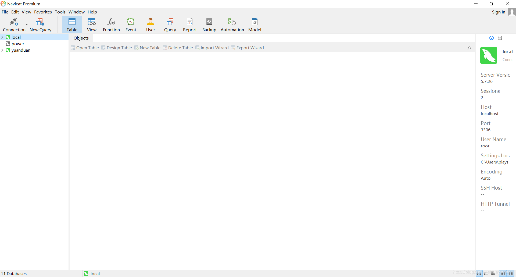Switch to the View objects icon
Viewport: 516px width, 277px height.
pos(92,25)
